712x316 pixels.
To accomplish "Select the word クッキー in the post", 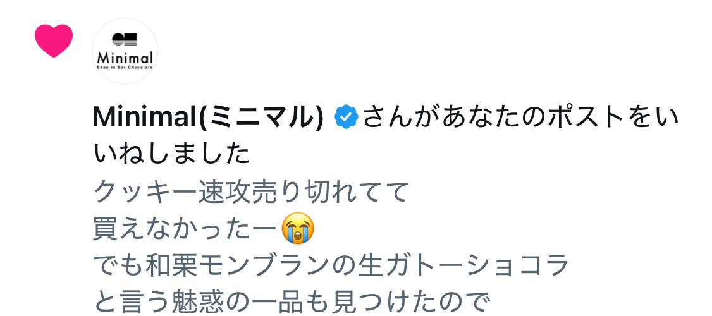I will [x=146, y=193].
